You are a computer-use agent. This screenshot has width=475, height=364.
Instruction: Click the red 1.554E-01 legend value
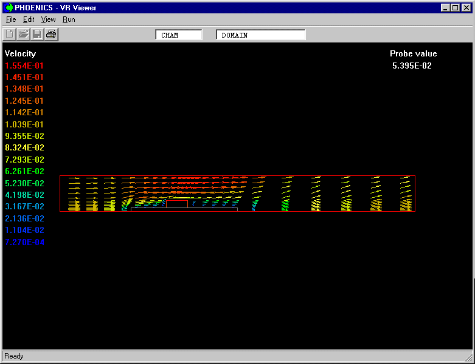point(24,66)
